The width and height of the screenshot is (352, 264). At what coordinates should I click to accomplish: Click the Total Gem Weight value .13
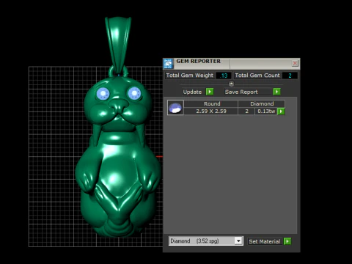click(x=224, y=76)
